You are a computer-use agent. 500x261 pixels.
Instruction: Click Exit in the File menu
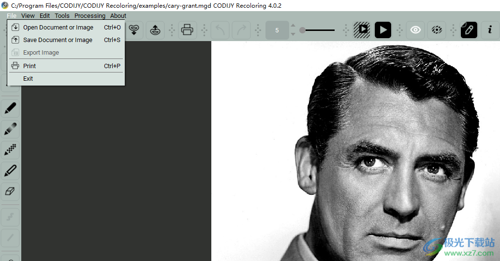point(28,79)
